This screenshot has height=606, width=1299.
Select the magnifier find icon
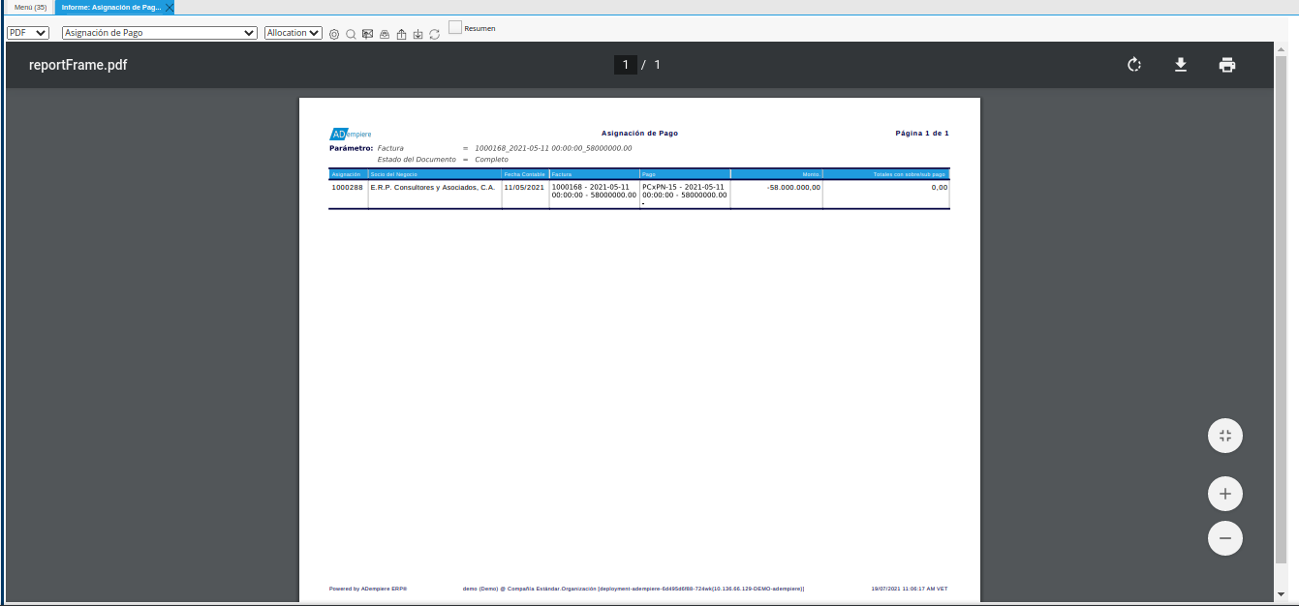tap(351, 33)
